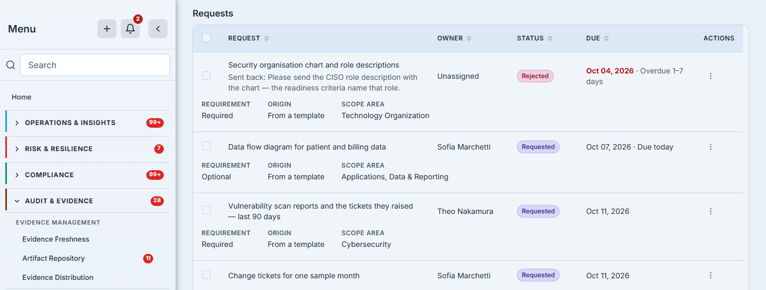Click the 'Sent back' note text in first request

[x=323, y=82]
